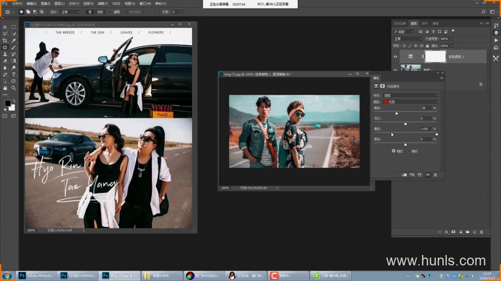
Task: Enable the 透明 checkbox in options bar
Action: click(x=110, y=12)
